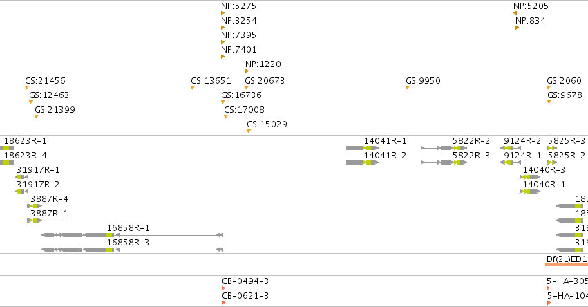This screenshot has height=307, width=588.
Task: Click the 16858R-3 gene model glyph
Action: (x=132, y=250)
